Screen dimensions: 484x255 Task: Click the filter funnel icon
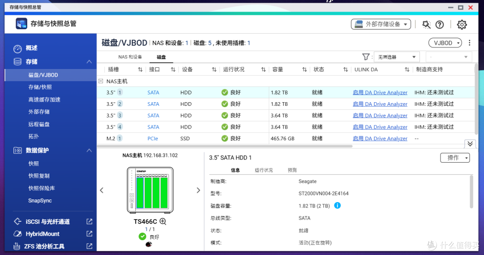pyautogui.click(x=366, y=57)
